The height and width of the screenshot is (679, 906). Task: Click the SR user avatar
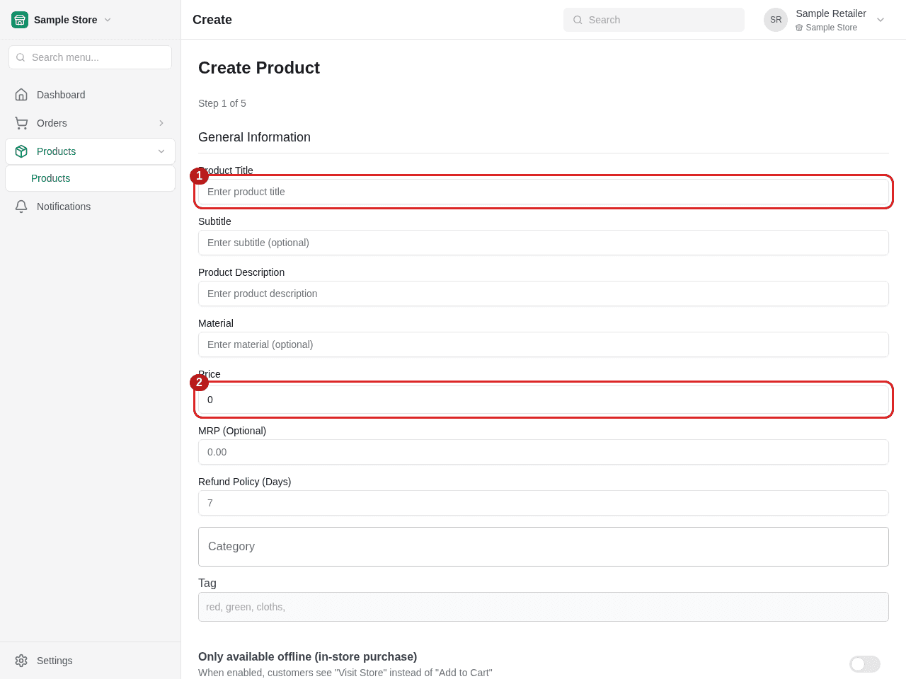pos(776,20)
